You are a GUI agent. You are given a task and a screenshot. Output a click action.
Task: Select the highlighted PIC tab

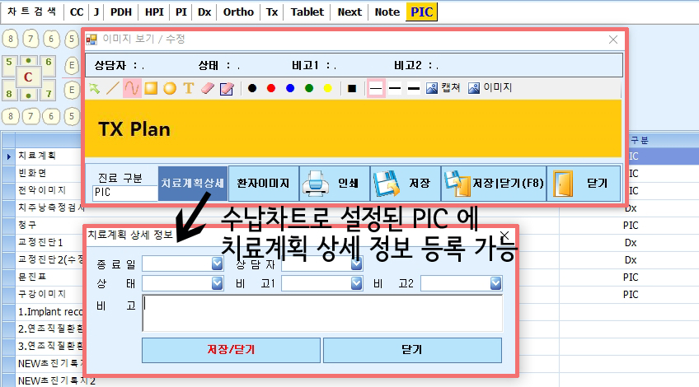point(422,12)
